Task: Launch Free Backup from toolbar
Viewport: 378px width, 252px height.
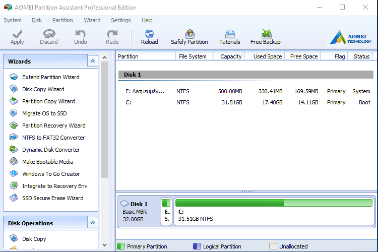Action: click(266, 37)
